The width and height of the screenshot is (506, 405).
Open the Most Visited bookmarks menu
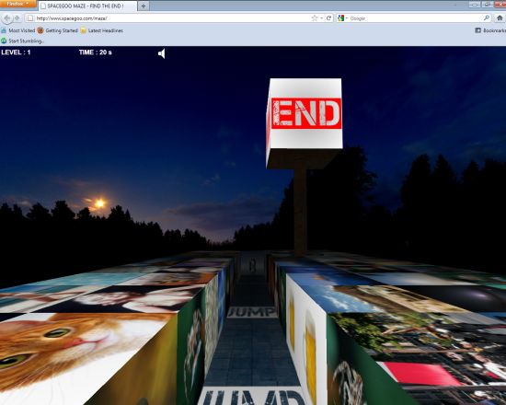pyautogui.click(x=17, y=30)
